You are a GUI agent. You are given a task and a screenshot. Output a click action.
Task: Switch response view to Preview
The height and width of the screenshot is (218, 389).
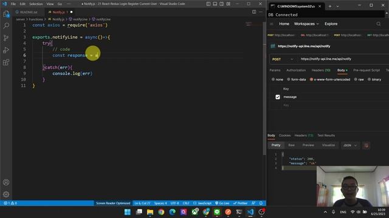tap(308, 145)
